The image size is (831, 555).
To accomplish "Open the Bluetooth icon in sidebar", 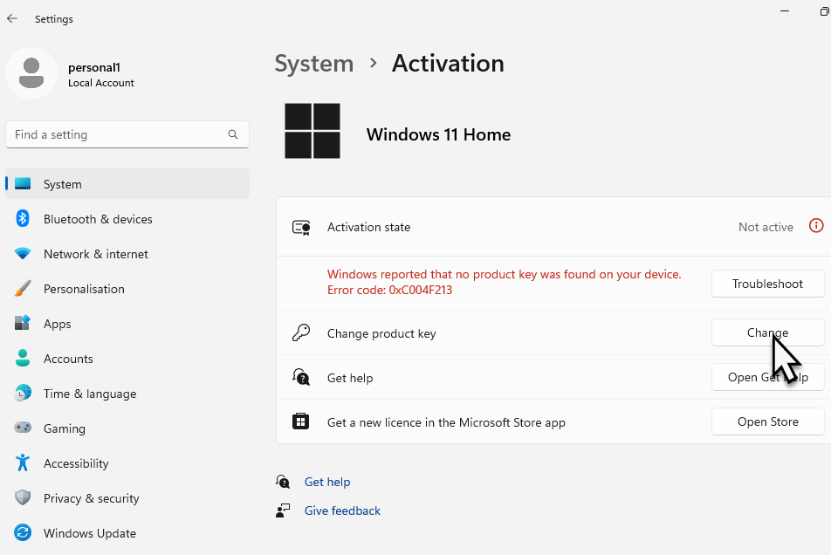I will coord(23,218).
